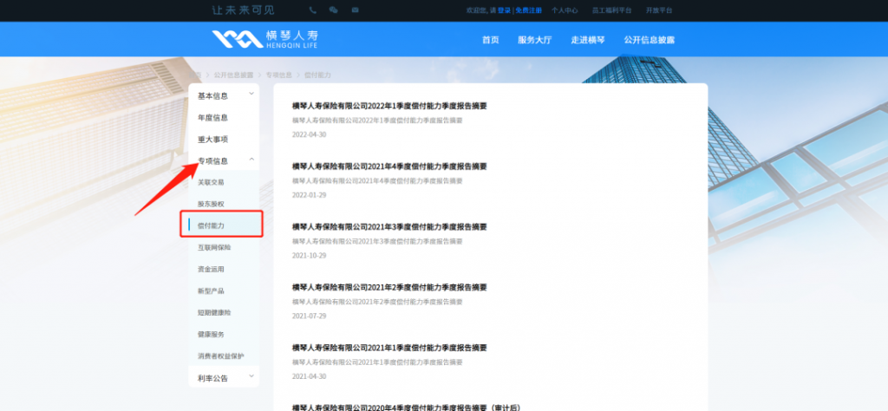Open the WeChat icon in top bar
The image size is (888, 411).
pyautogui.click(x=334, y=10)
